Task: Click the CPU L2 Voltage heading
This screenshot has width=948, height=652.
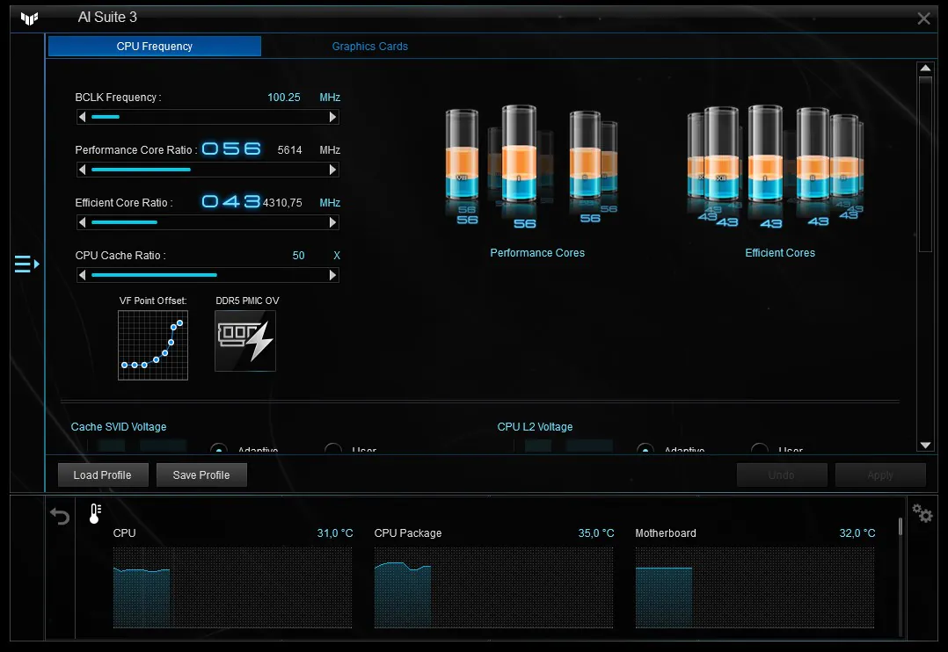Action: (x=535, y=426)
